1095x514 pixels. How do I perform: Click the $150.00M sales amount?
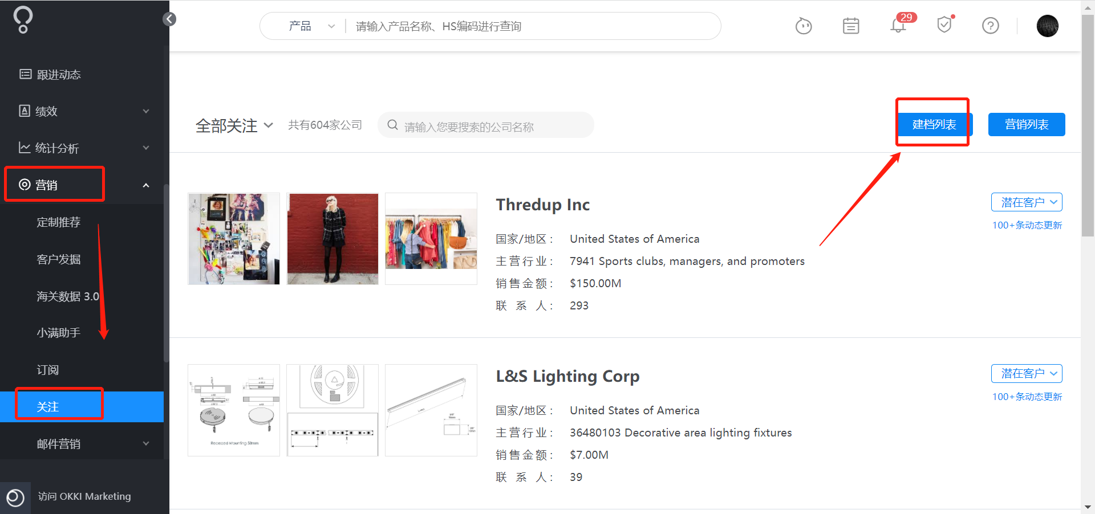point(595,283)
